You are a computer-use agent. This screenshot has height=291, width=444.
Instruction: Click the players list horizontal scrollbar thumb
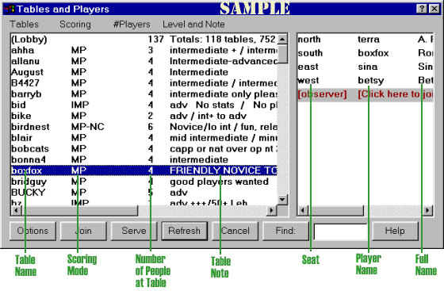pyautogui.click(x=335, y=210)
